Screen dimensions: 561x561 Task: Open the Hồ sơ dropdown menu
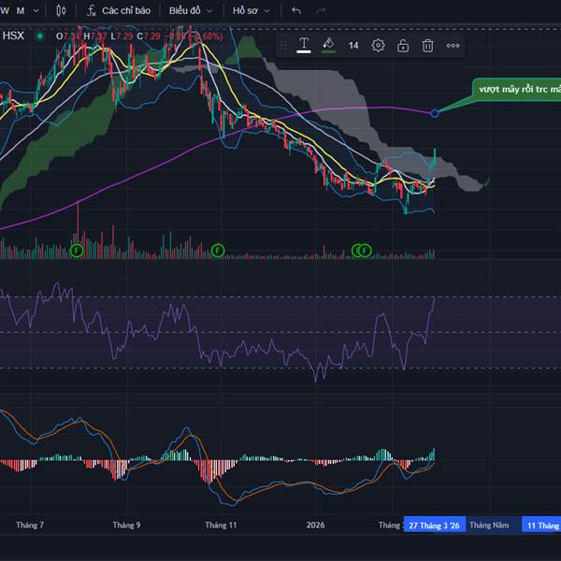pos(251,10)
